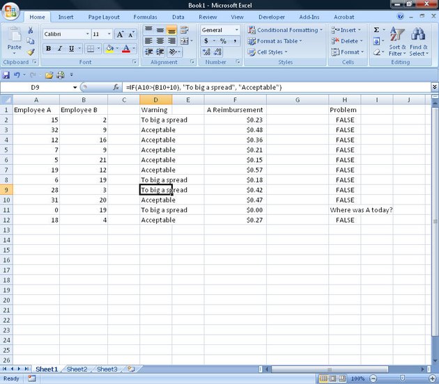Expand the General number format dropdown
This screenshot has height=384, width=439.
pos(237,30)
